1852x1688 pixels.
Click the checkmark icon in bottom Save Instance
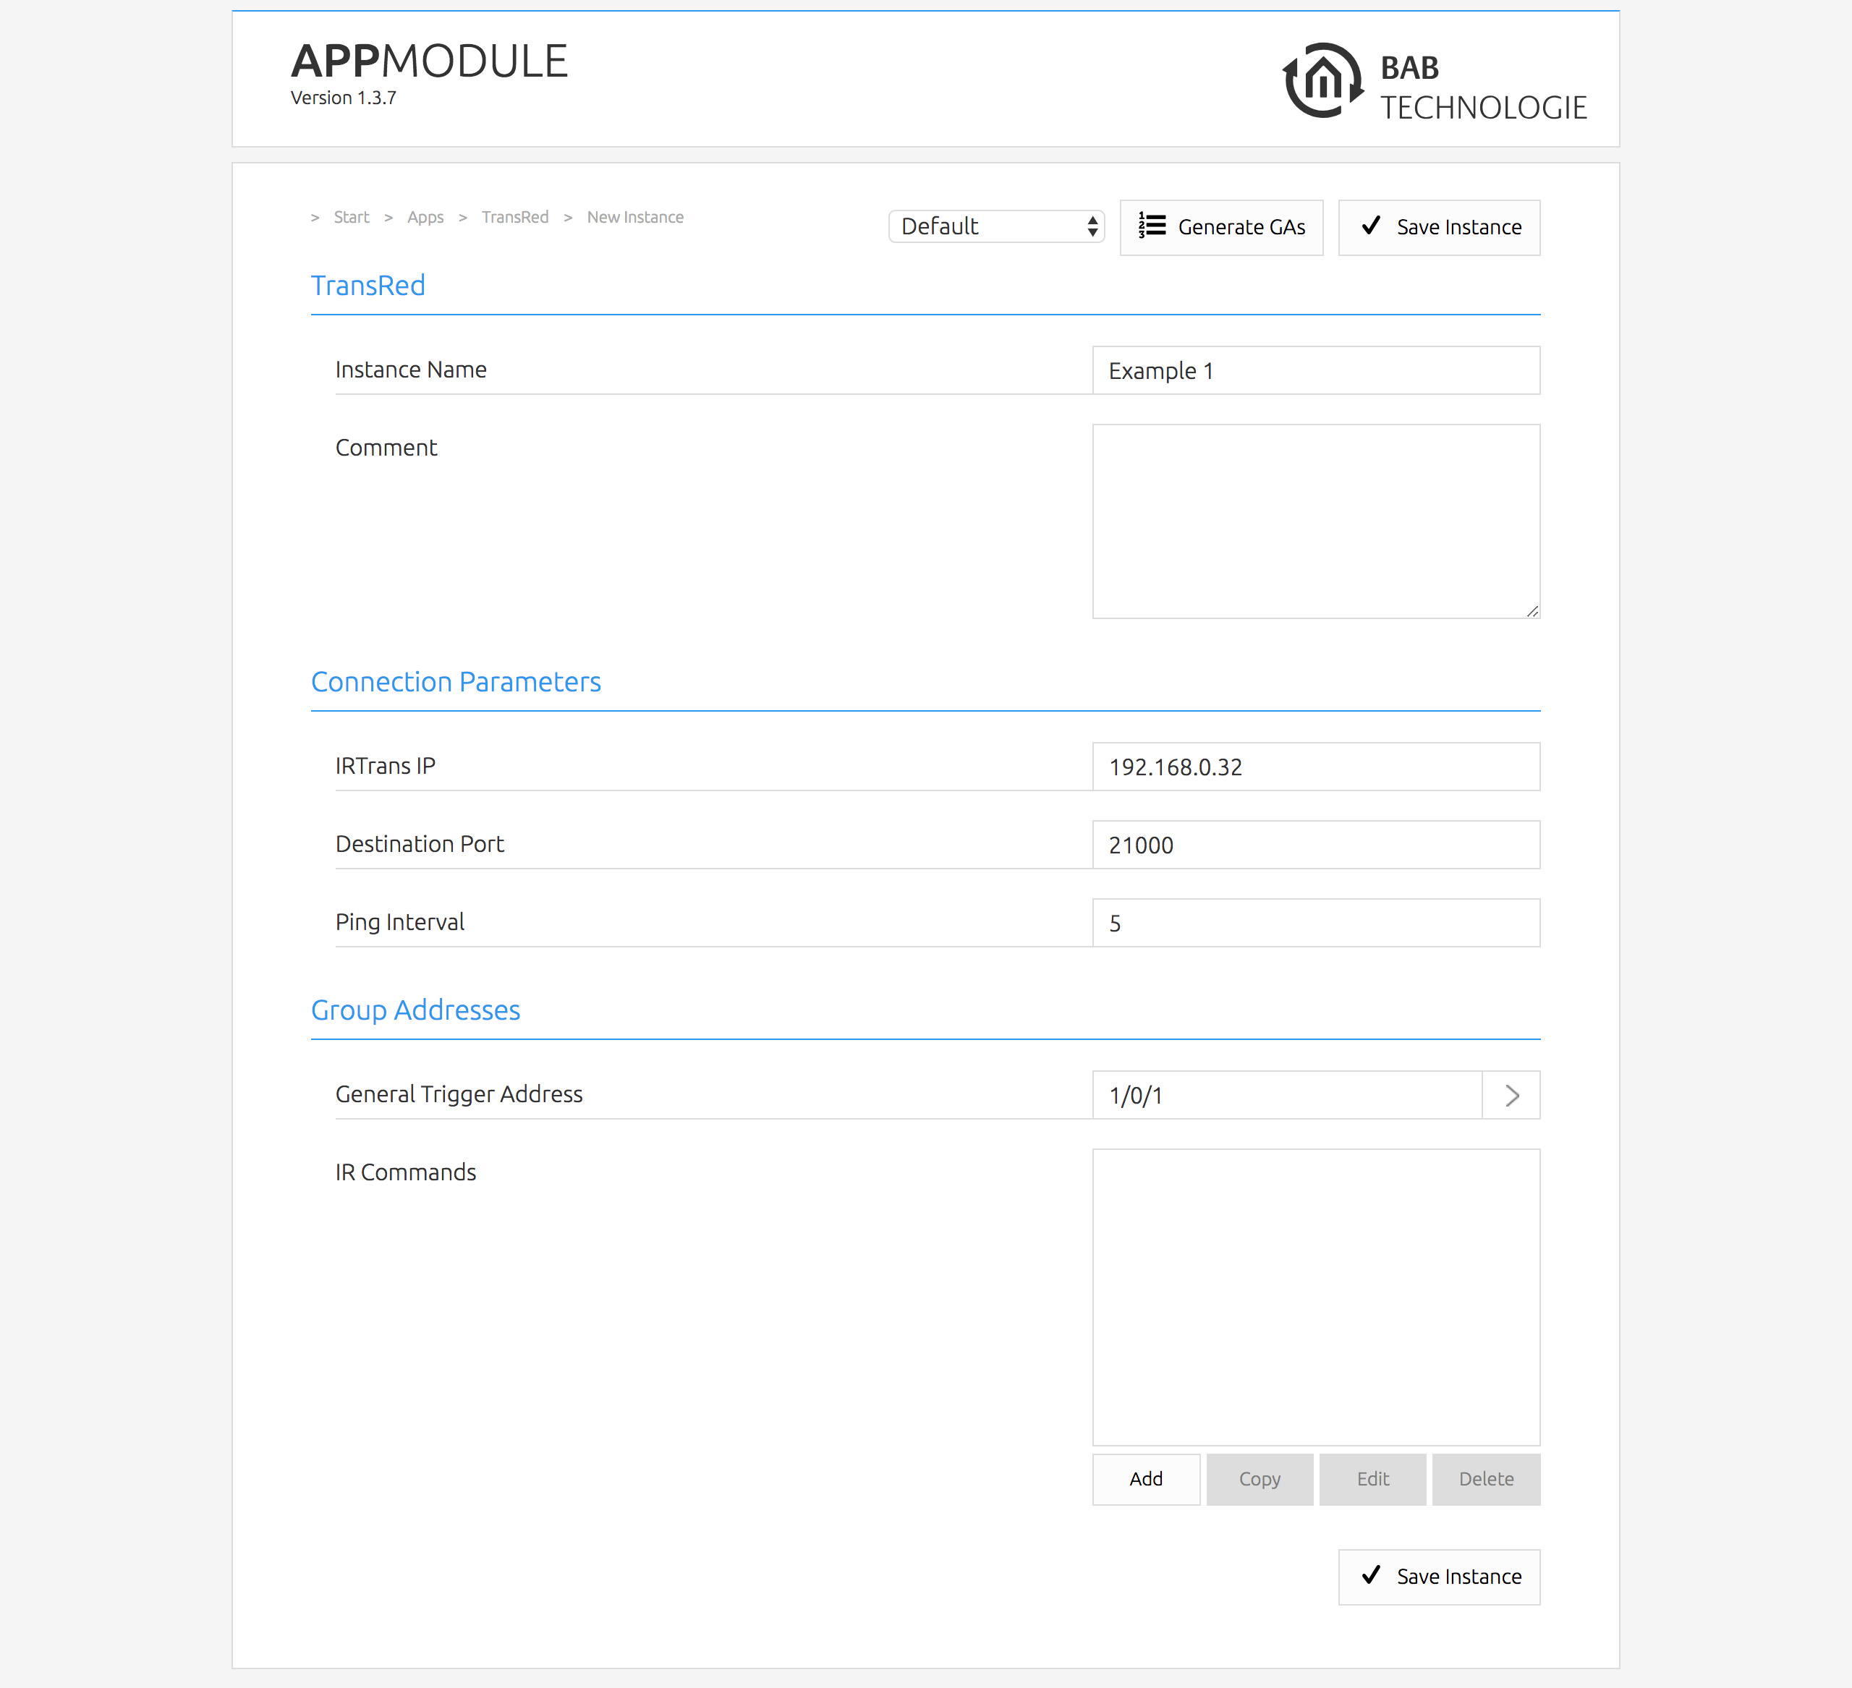click(1371, 1576)
